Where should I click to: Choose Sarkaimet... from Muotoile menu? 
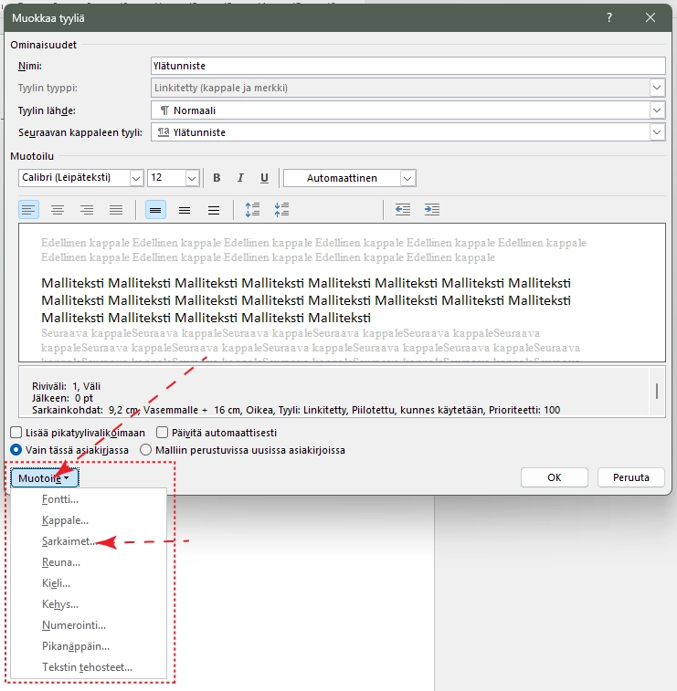tap(67, 541)
